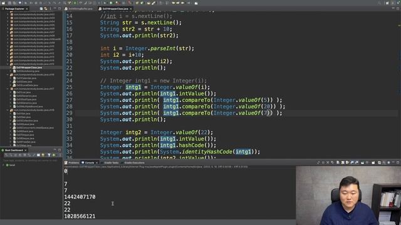Collapse the package containing Ex01Calendar.java
401x225 pixels.
click(8, 75)
